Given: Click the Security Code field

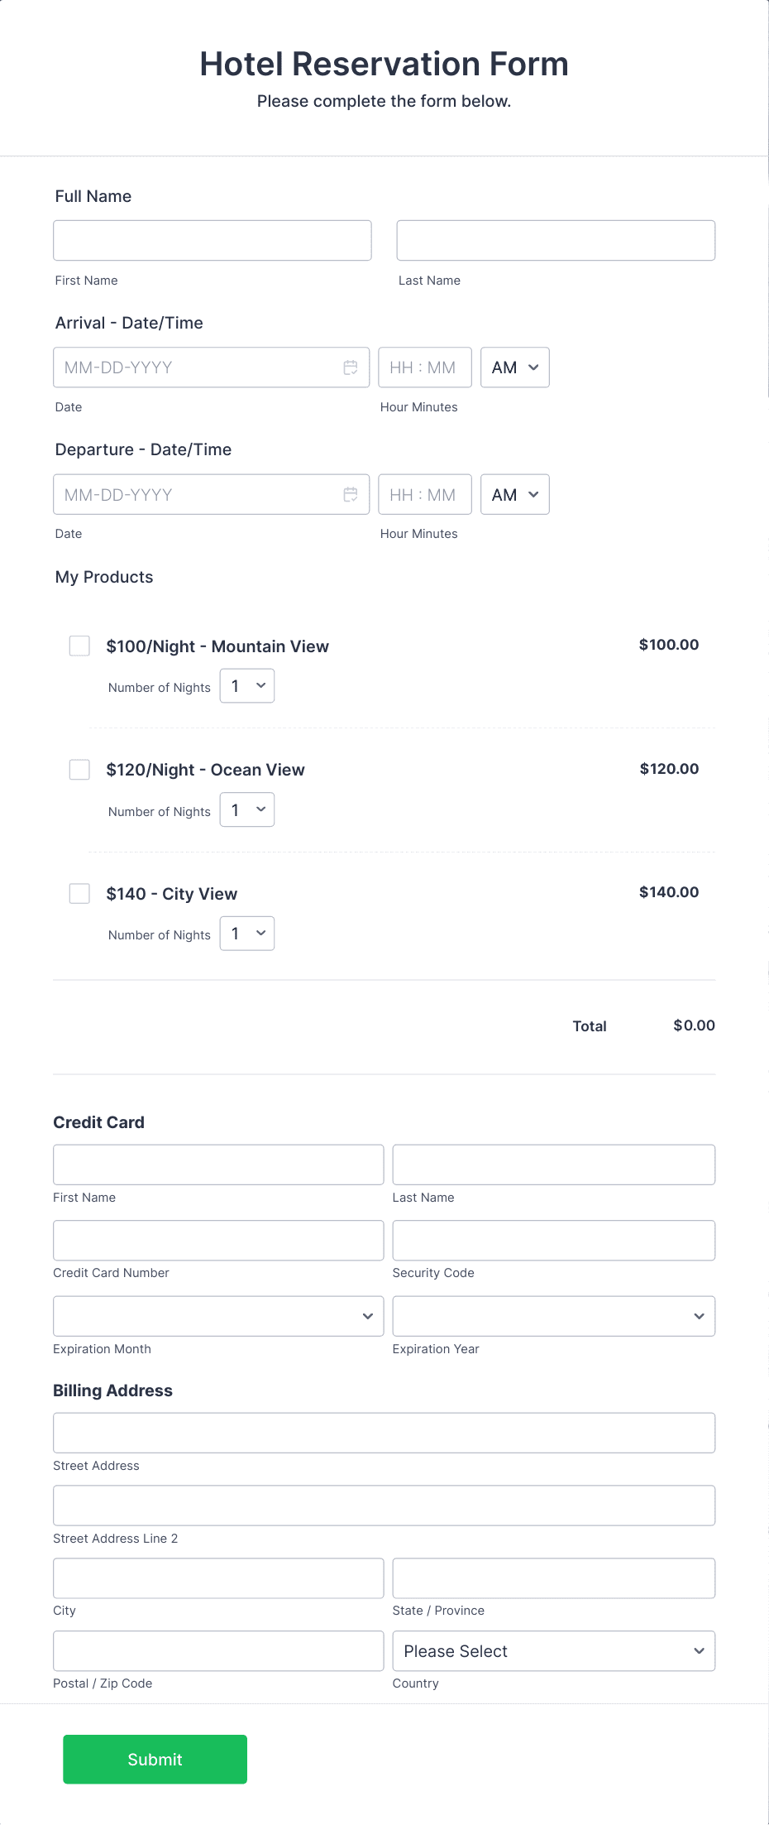Looking at the screenshot, I should tap(554, 1241).
